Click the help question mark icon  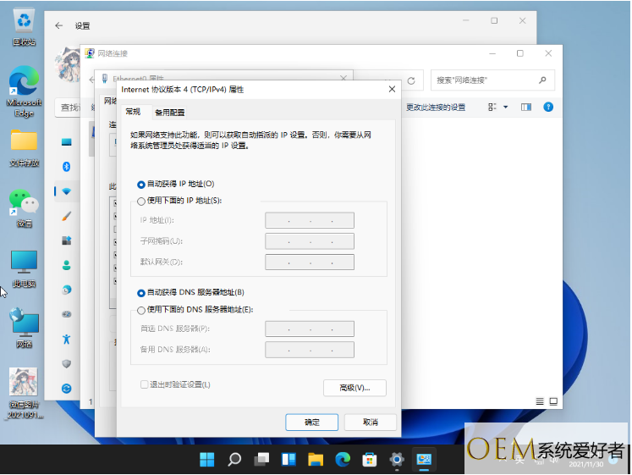[x=548, y=108]
